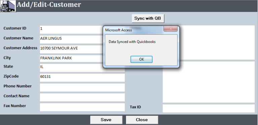Click the Add/Edit-Customer form heading

49,5
